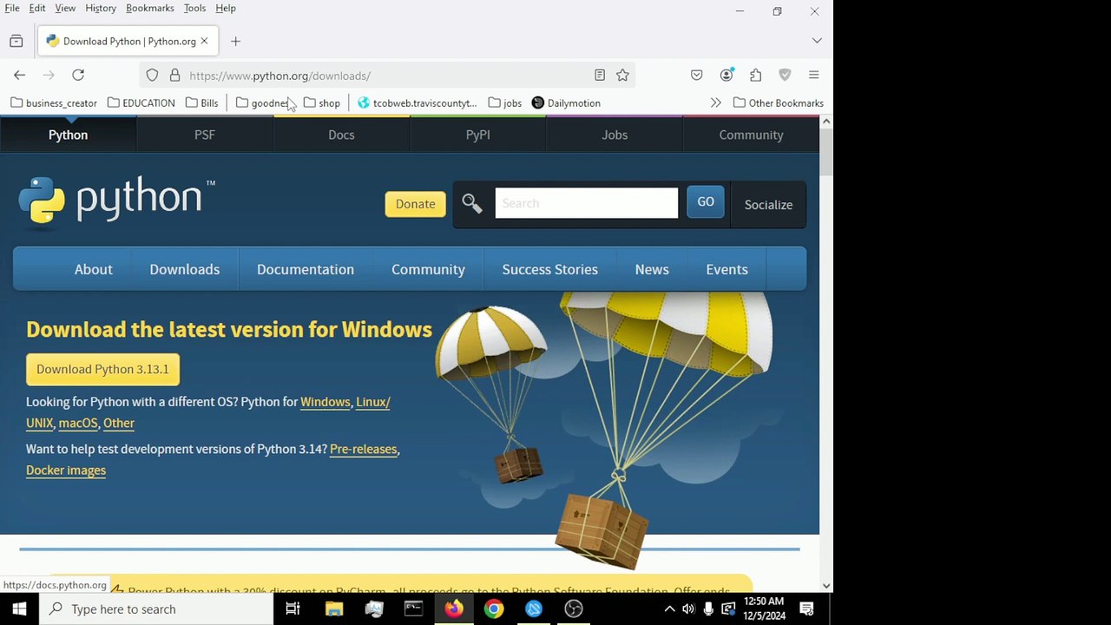Open the Help menu

click(226, 8)
